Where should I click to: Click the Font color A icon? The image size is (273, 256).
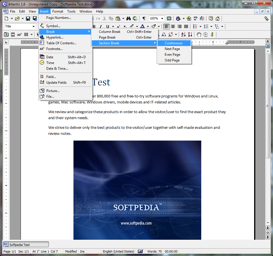(x=142, y=27)
